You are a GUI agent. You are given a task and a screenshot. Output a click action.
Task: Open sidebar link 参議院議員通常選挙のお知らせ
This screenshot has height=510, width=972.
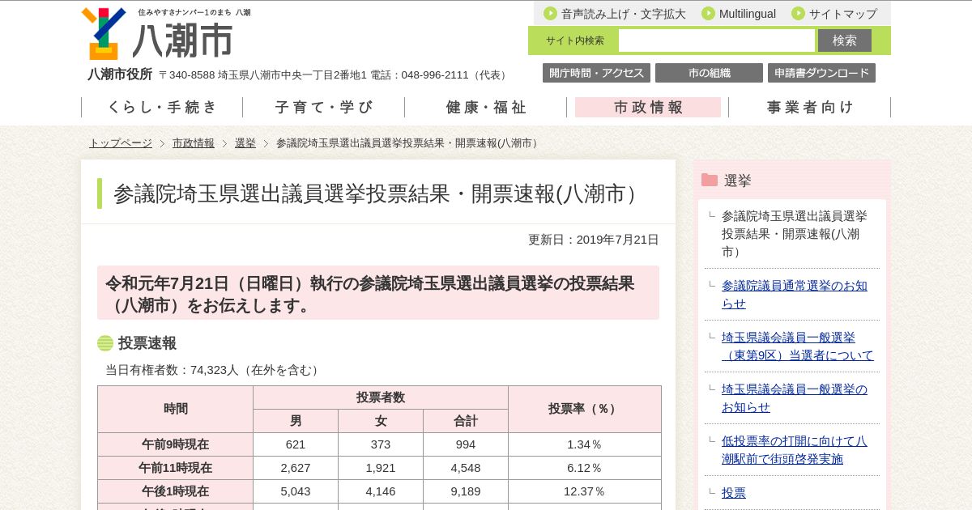tap(795, 295)
